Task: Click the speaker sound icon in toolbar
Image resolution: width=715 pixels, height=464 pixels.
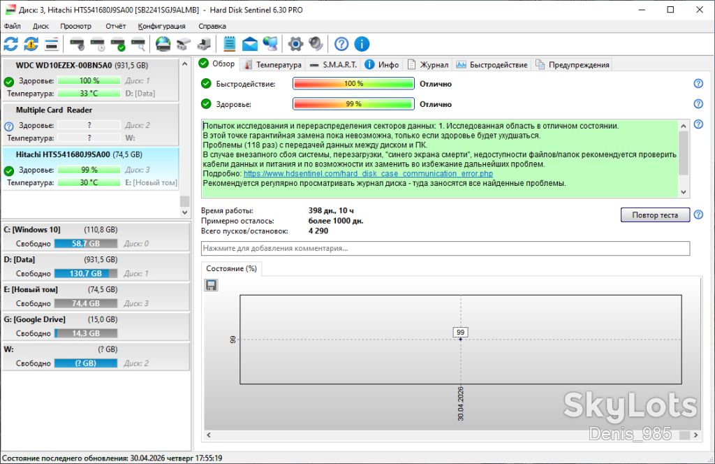Action: tap(316, 44)
